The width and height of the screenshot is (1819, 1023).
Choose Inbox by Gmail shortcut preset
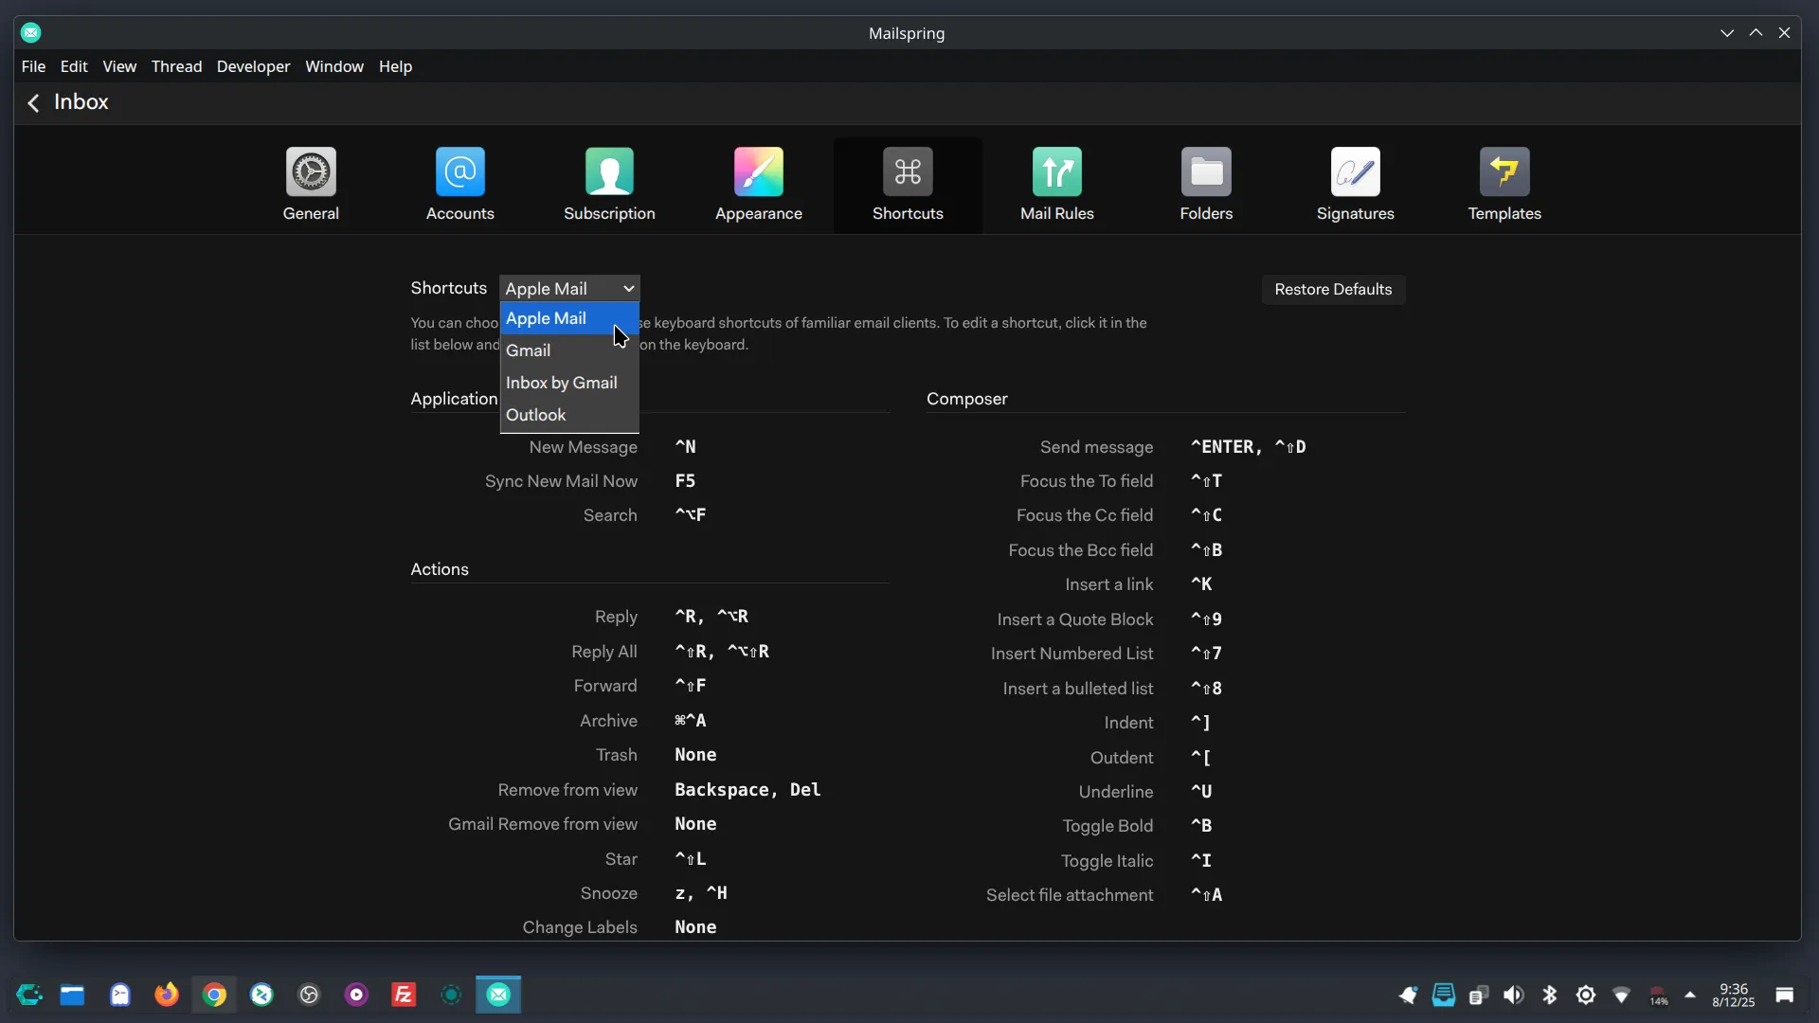561,383
